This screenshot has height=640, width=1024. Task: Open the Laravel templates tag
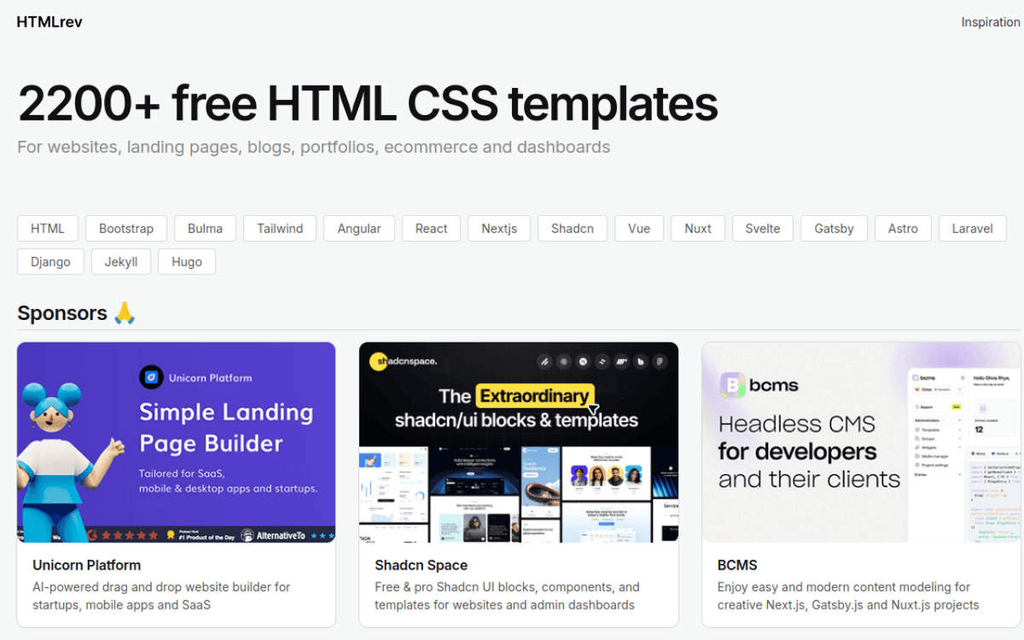[x=973, y=229]
